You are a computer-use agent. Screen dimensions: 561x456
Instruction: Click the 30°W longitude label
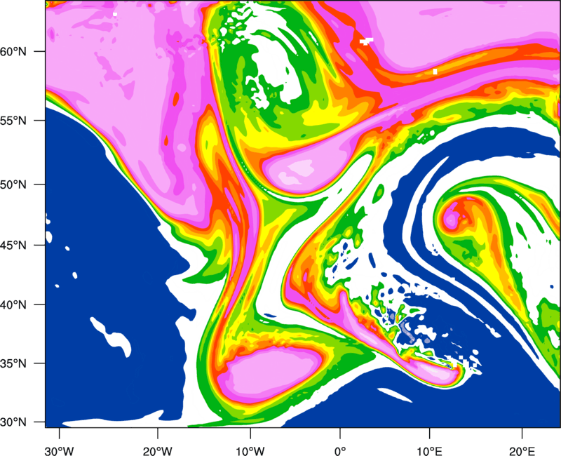point(60,451)
